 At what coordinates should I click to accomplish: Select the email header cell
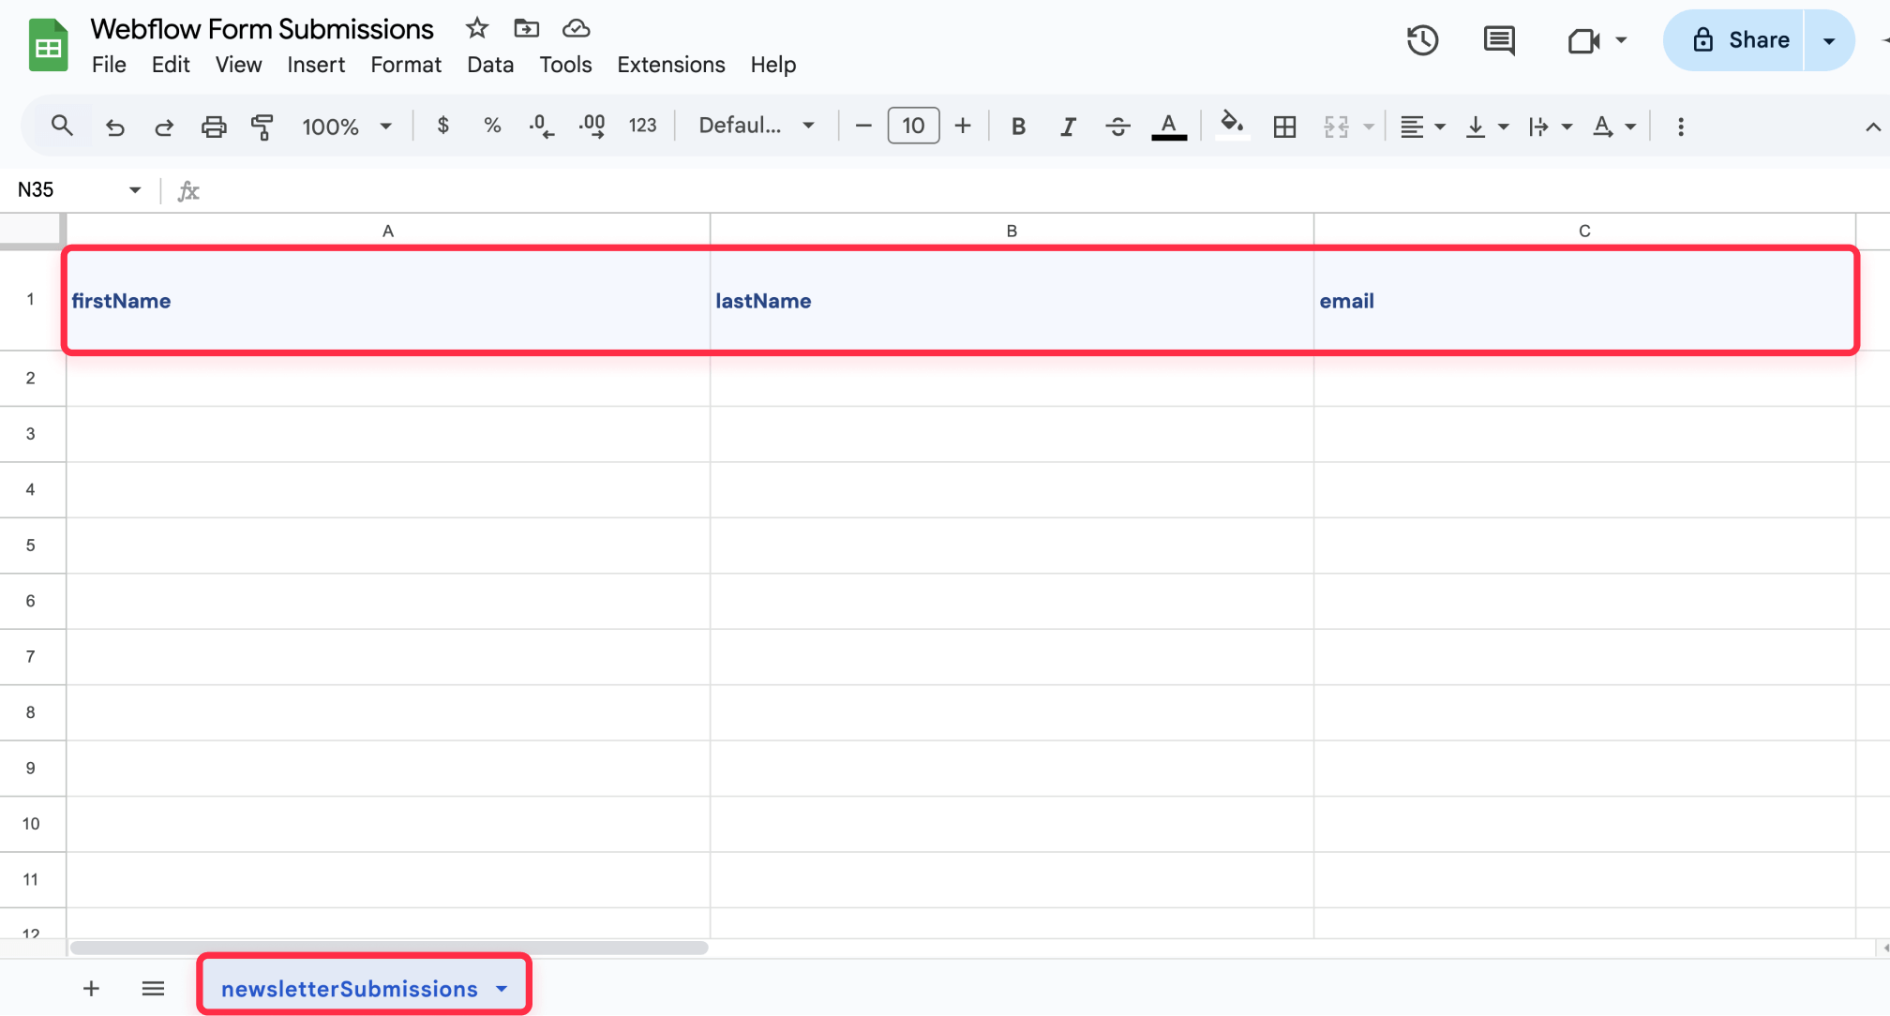pyautogui.click(x=1584, y=300)
